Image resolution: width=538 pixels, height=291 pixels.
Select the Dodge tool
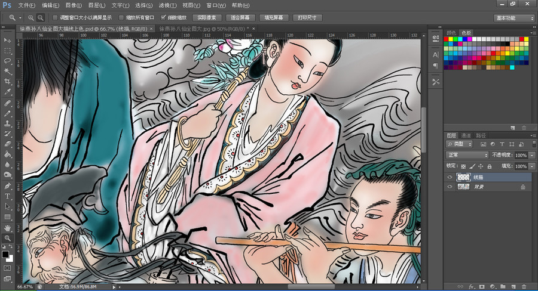(x=7, y=175)
